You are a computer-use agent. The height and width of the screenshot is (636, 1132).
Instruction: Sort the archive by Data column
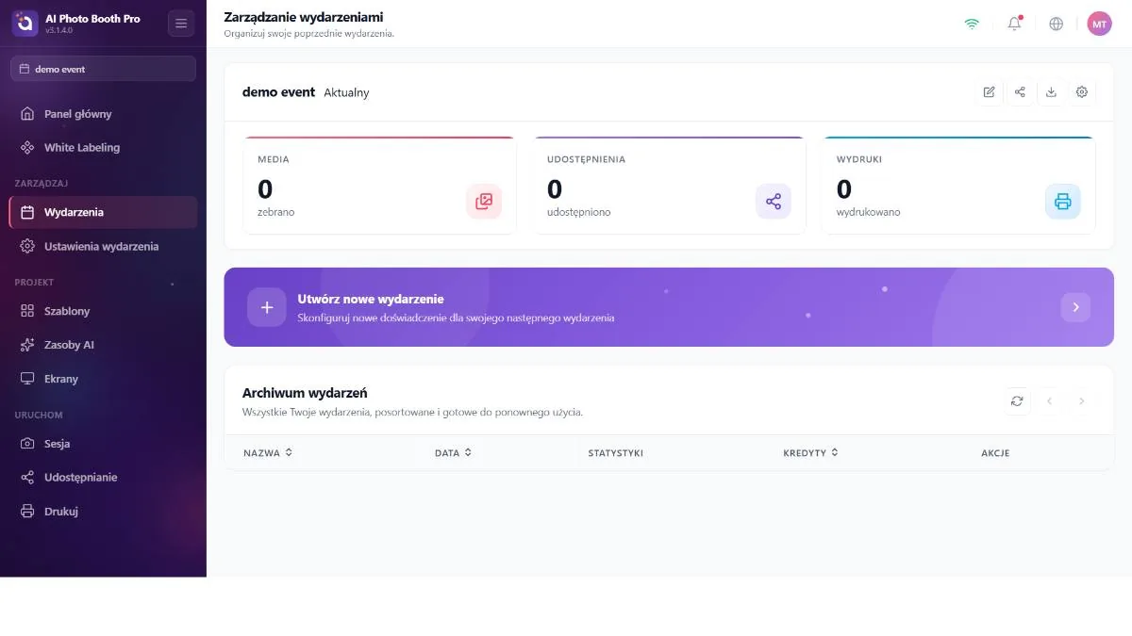pyautogui.click(x=453, y=453)
